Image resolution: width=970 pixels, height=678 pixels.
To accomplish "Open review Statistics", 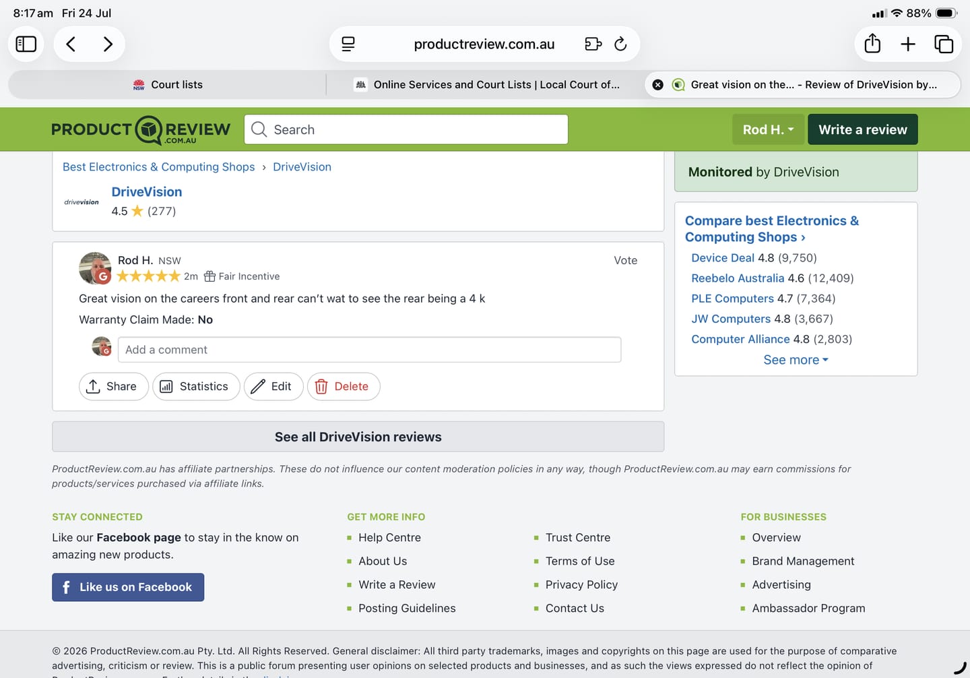I will point(196,386).
